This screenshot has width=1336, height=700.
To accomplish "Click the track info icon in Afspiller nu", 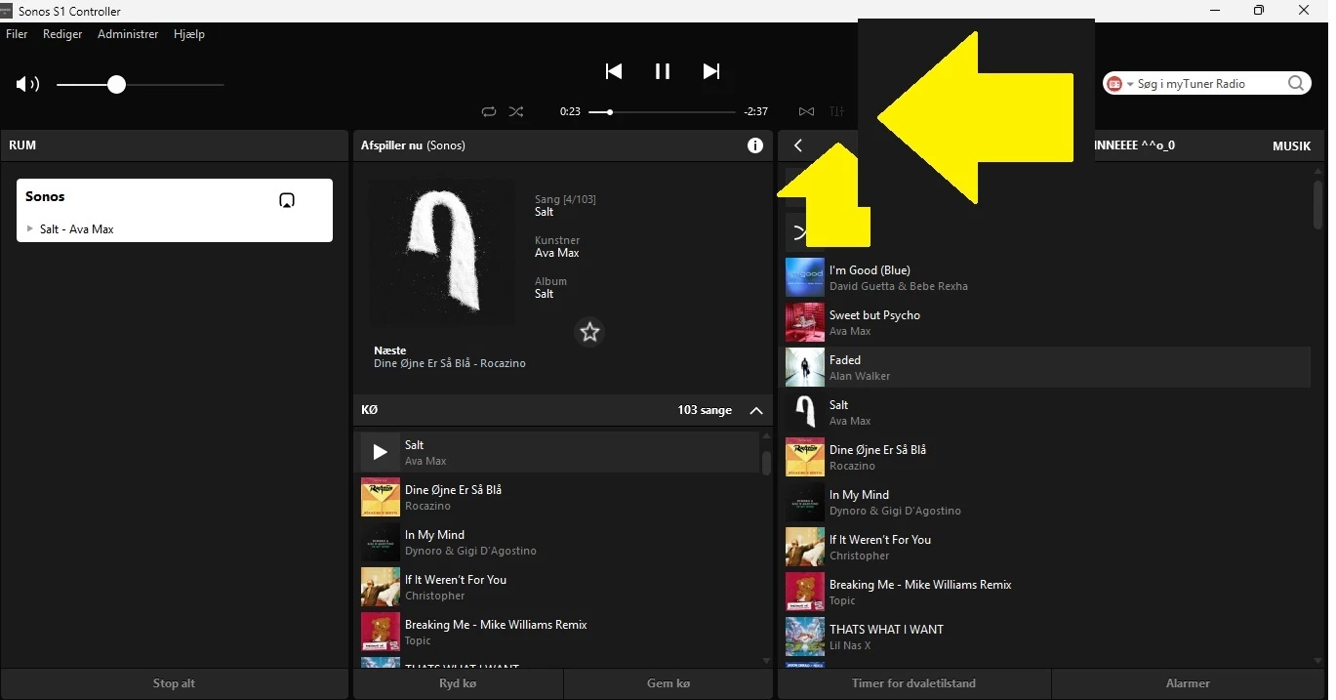I will (x=754, y=145).
